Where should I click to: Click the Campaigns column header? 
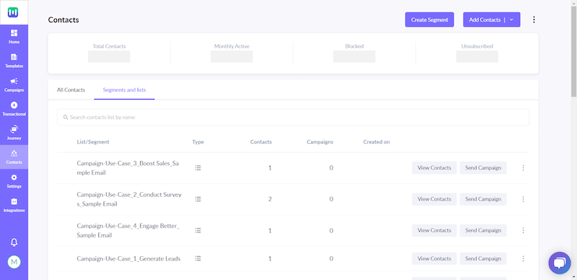point(320,142)
